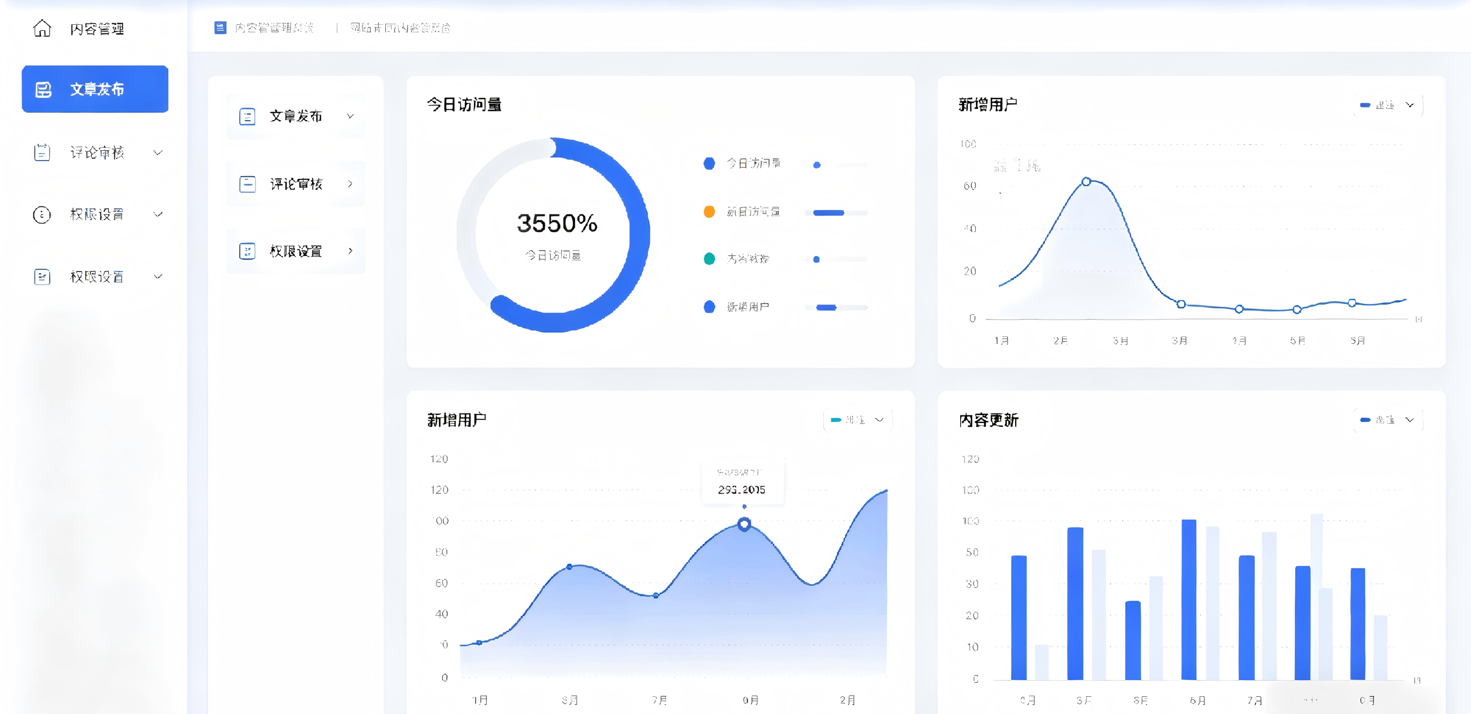
Task: Click the 权限设置 icon in submenu panel
Action: (247, 251)
